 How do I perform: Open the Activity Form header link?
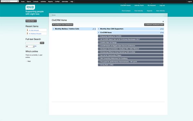click(139, 5)
